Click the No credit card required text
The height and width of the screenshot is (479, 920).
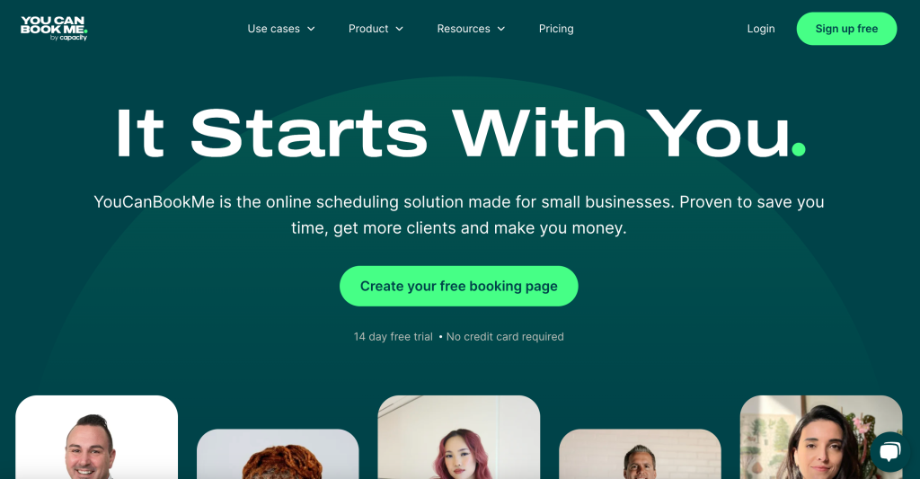pos(505,337)
